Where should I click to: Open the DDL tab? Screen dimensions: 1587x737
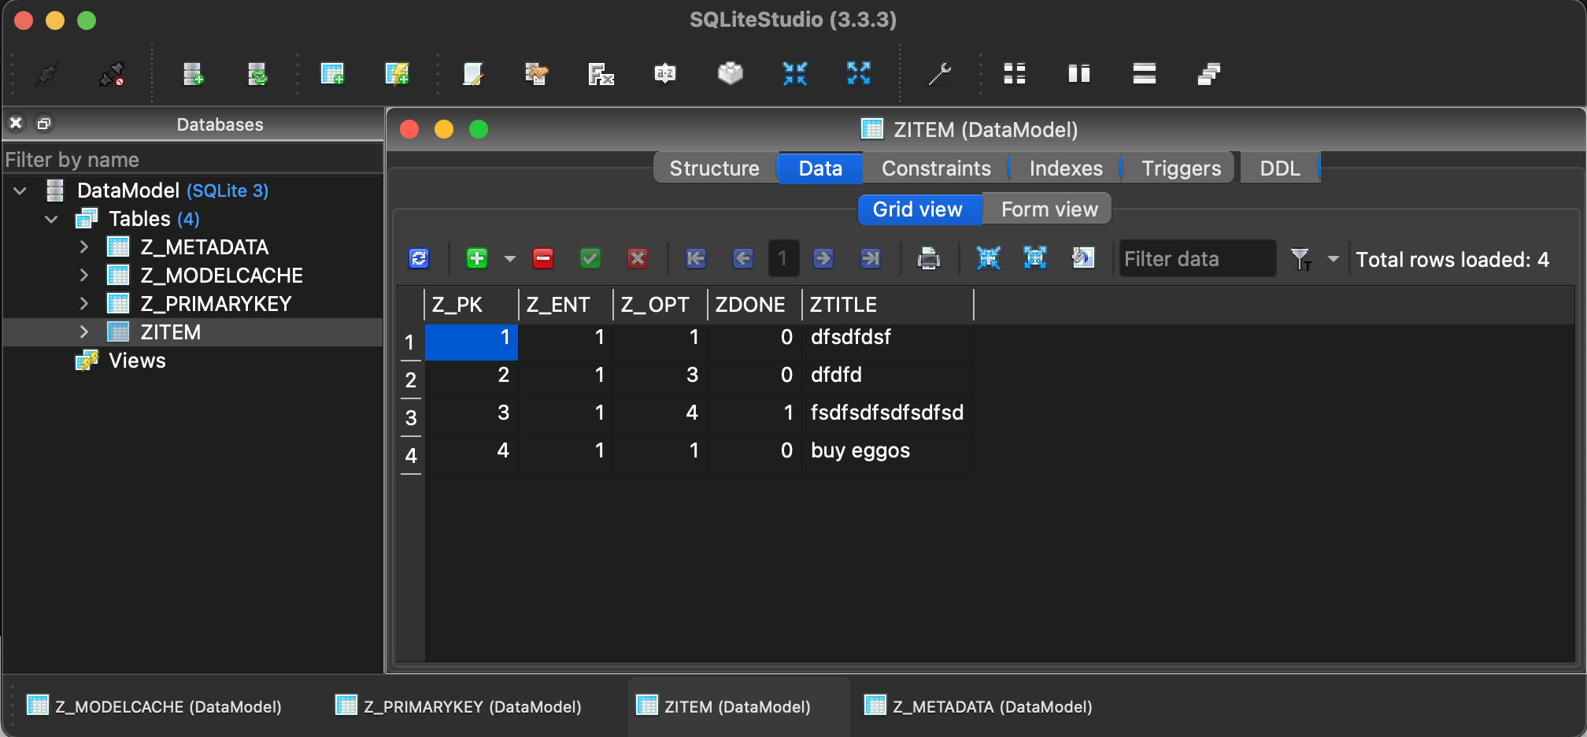click(1280, 169)
